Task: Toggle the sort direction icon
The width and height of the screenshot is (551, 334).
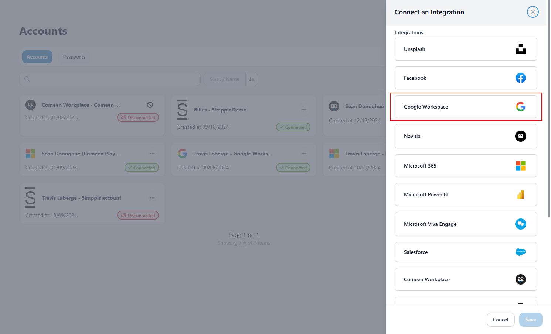Action: [252, 79]
